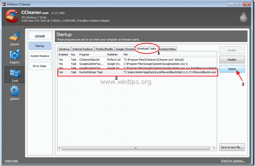Select the CCleanerSkipUAC task row
This screenshot has width=255, height=166.
point(137,60)
